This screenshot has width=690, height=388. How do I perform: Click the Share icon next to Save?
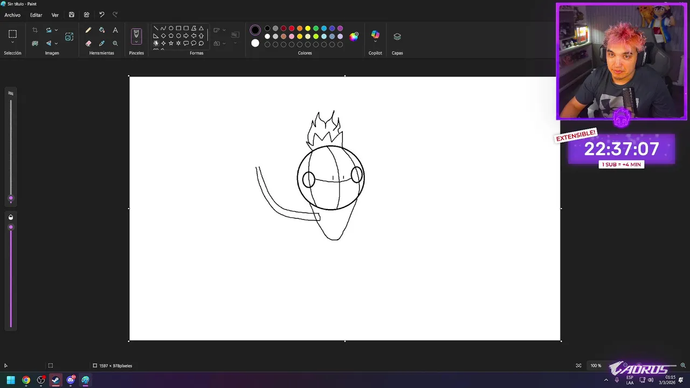[86, 15]
